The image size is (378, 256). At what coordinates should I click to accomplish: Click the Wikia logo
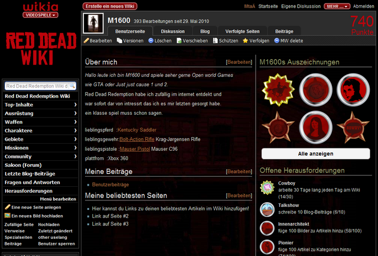pos(41,7)
